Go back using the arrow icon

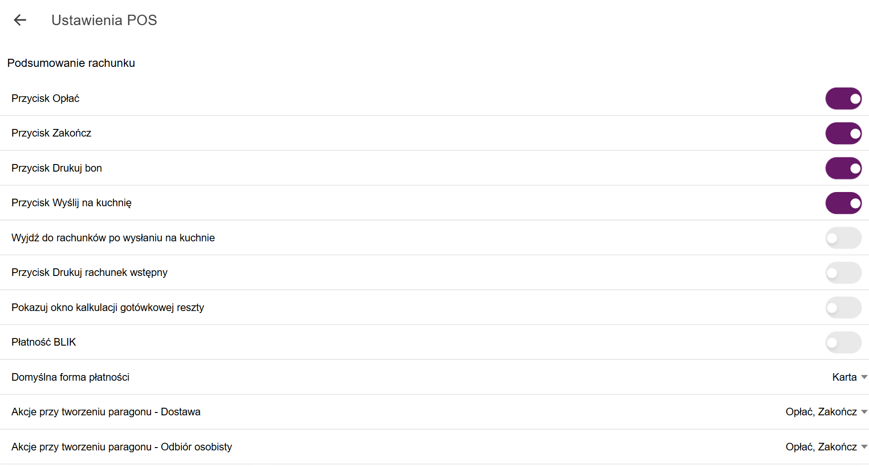[x=20, y=20]
